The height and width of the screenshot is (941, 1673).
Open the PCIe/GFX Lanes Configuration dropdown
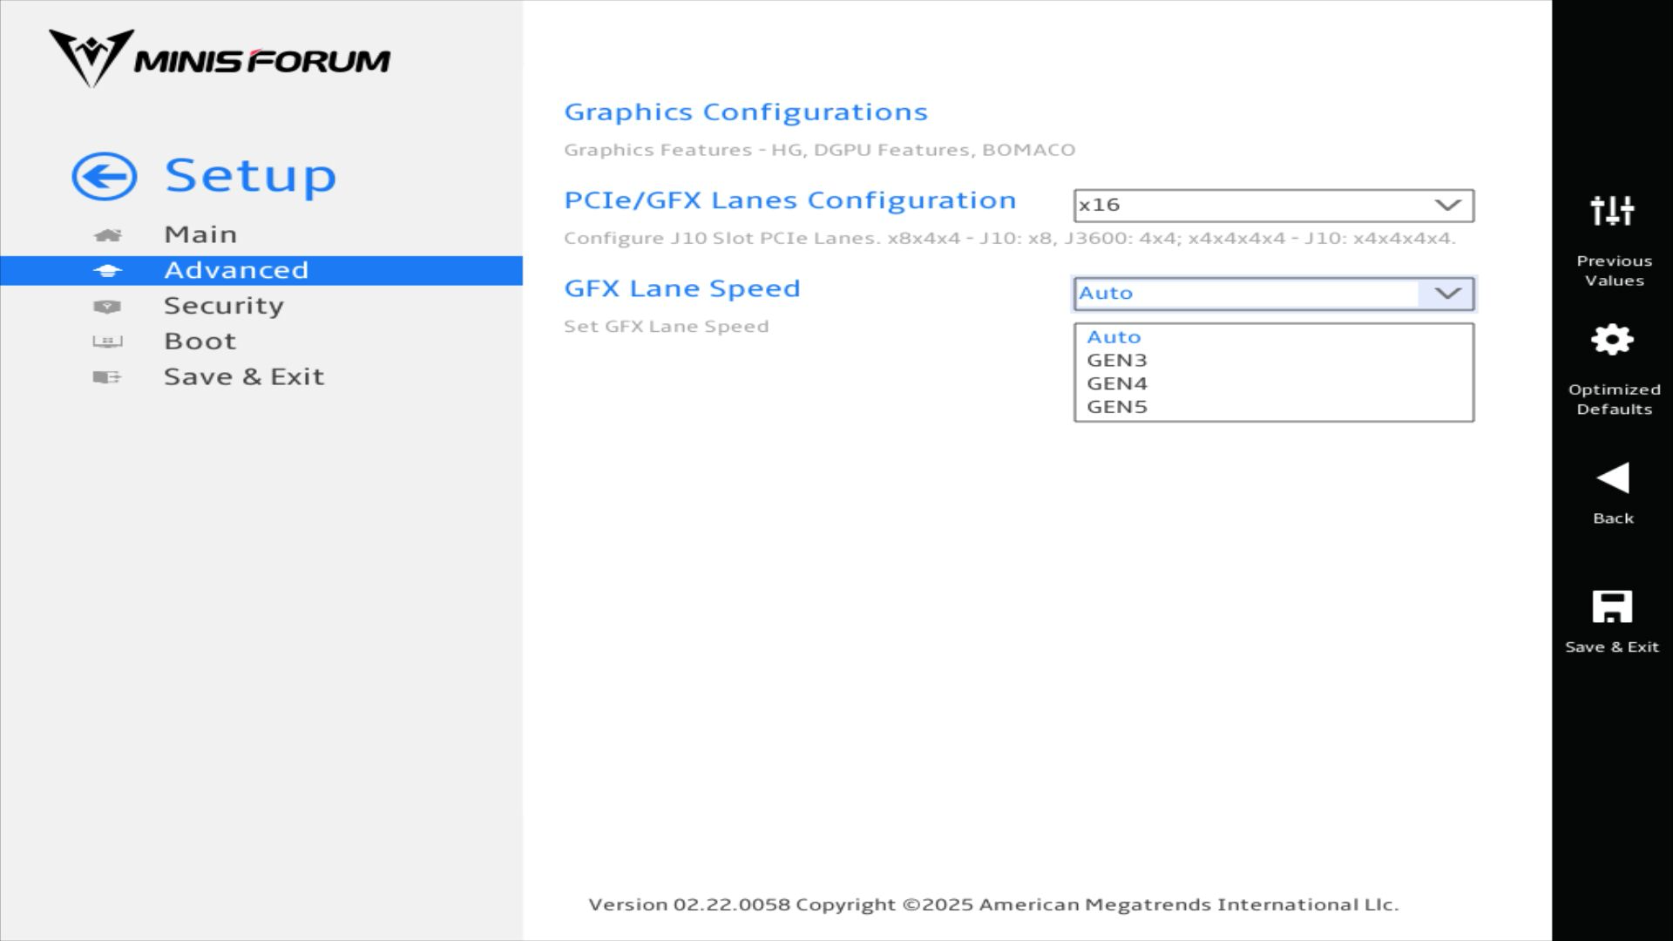[x=1273, y=206]
